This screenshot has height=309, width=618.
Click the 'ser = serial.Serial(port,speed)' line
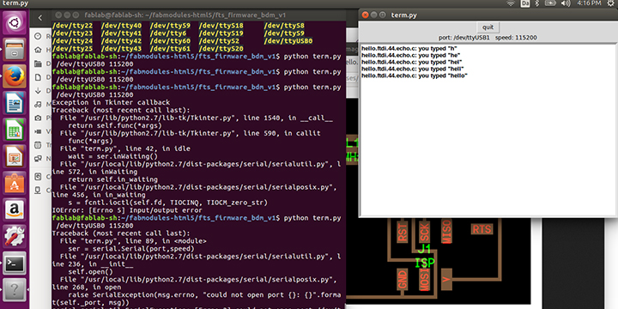[131, 249]
